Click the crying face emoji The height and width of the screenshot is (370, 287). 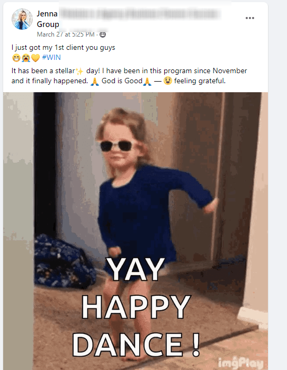click(x=26, y=58)
